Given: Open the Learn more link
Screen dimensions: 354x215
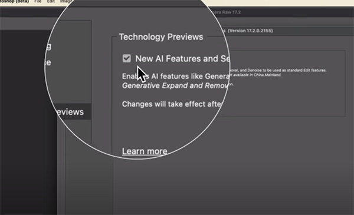Looking at the screenshot, I should point(145,151).
